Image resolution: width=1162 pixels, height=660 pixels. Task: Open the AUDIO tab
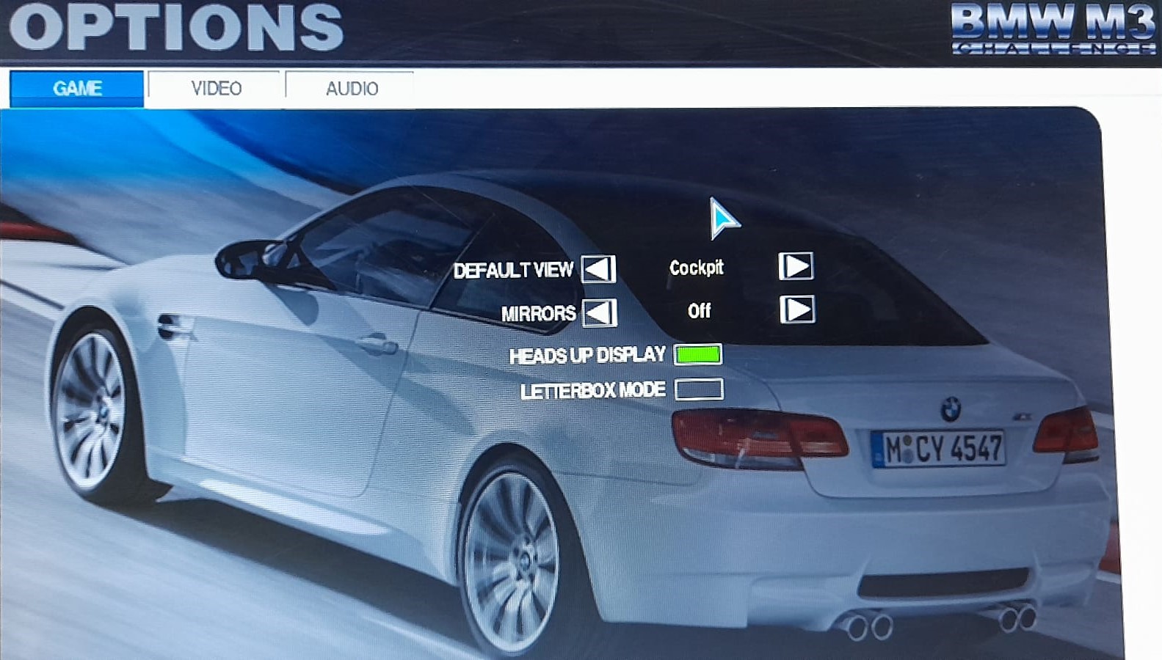[351, 89]
